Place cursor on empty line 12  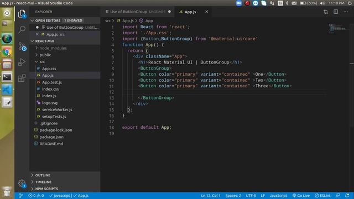(225, 92)
